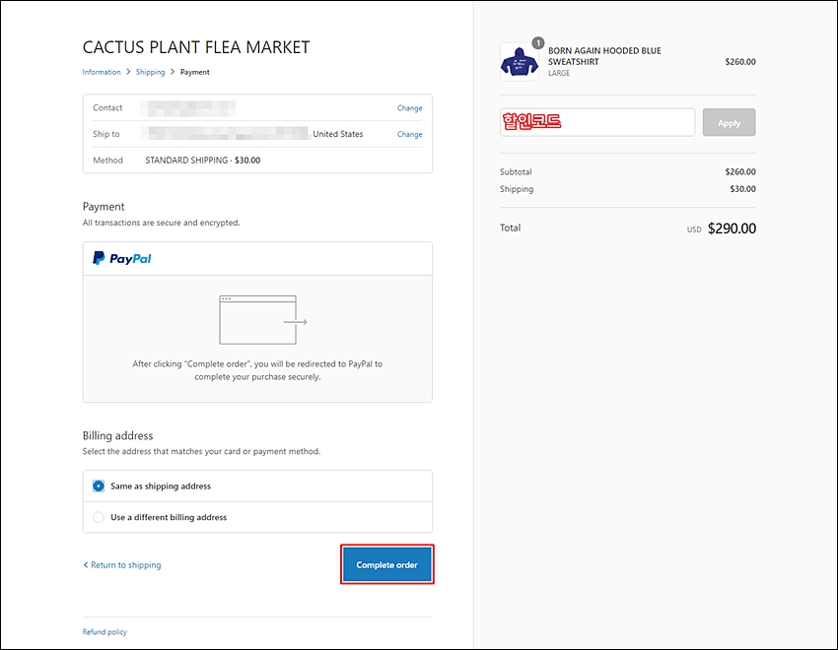Viewport: 838px width, 650px height.
Task: Click the Born Again Hooded Blue Sweatshirt name
Action: pyautogui.click(x=604, y=56)
